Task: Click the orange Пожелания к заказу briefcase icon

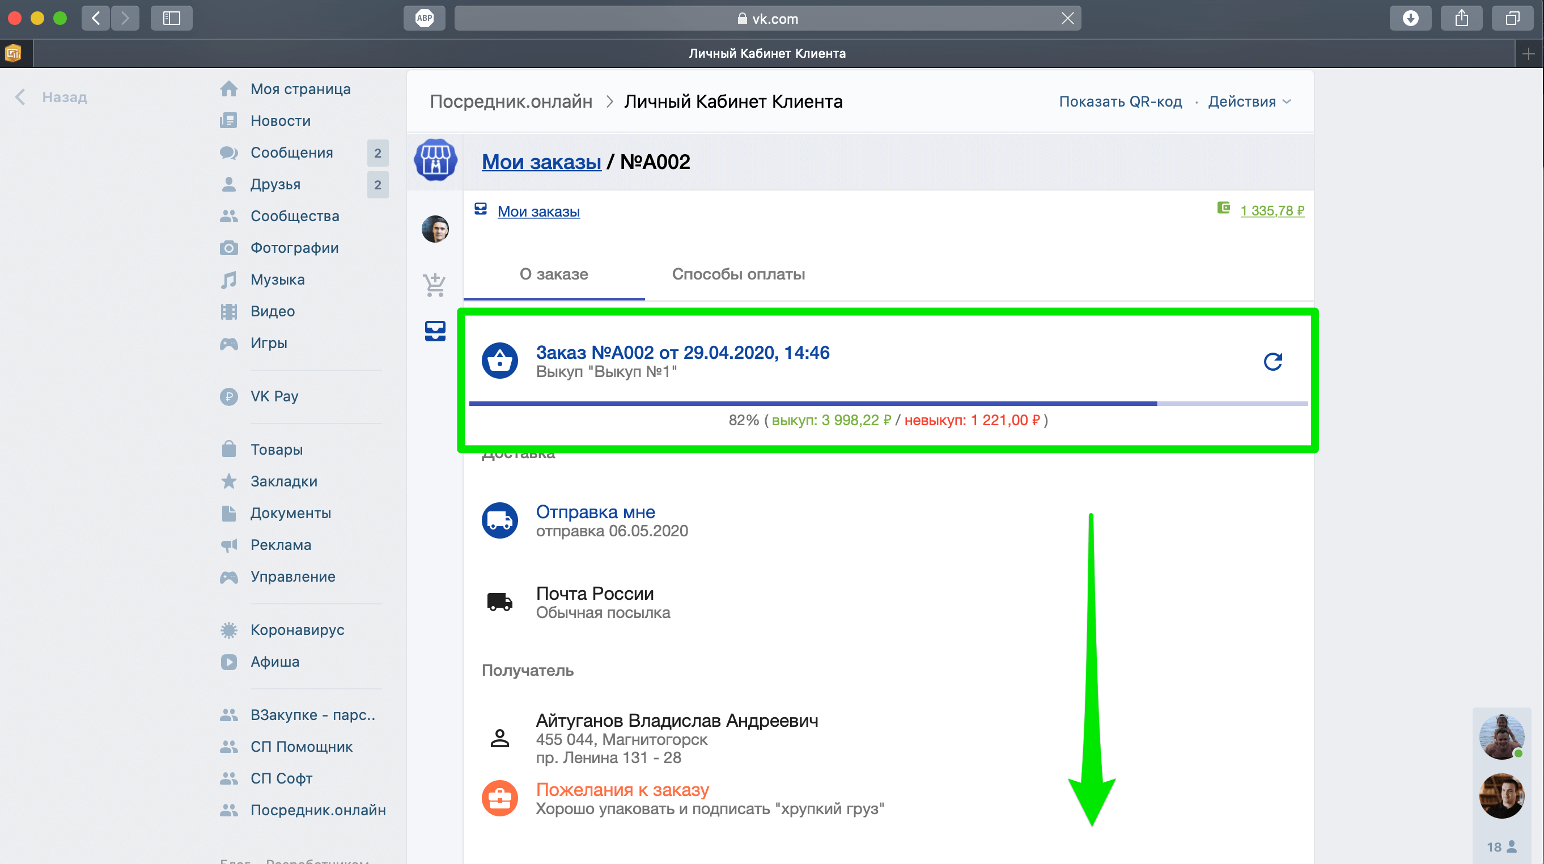Action: tap(499, 798)
